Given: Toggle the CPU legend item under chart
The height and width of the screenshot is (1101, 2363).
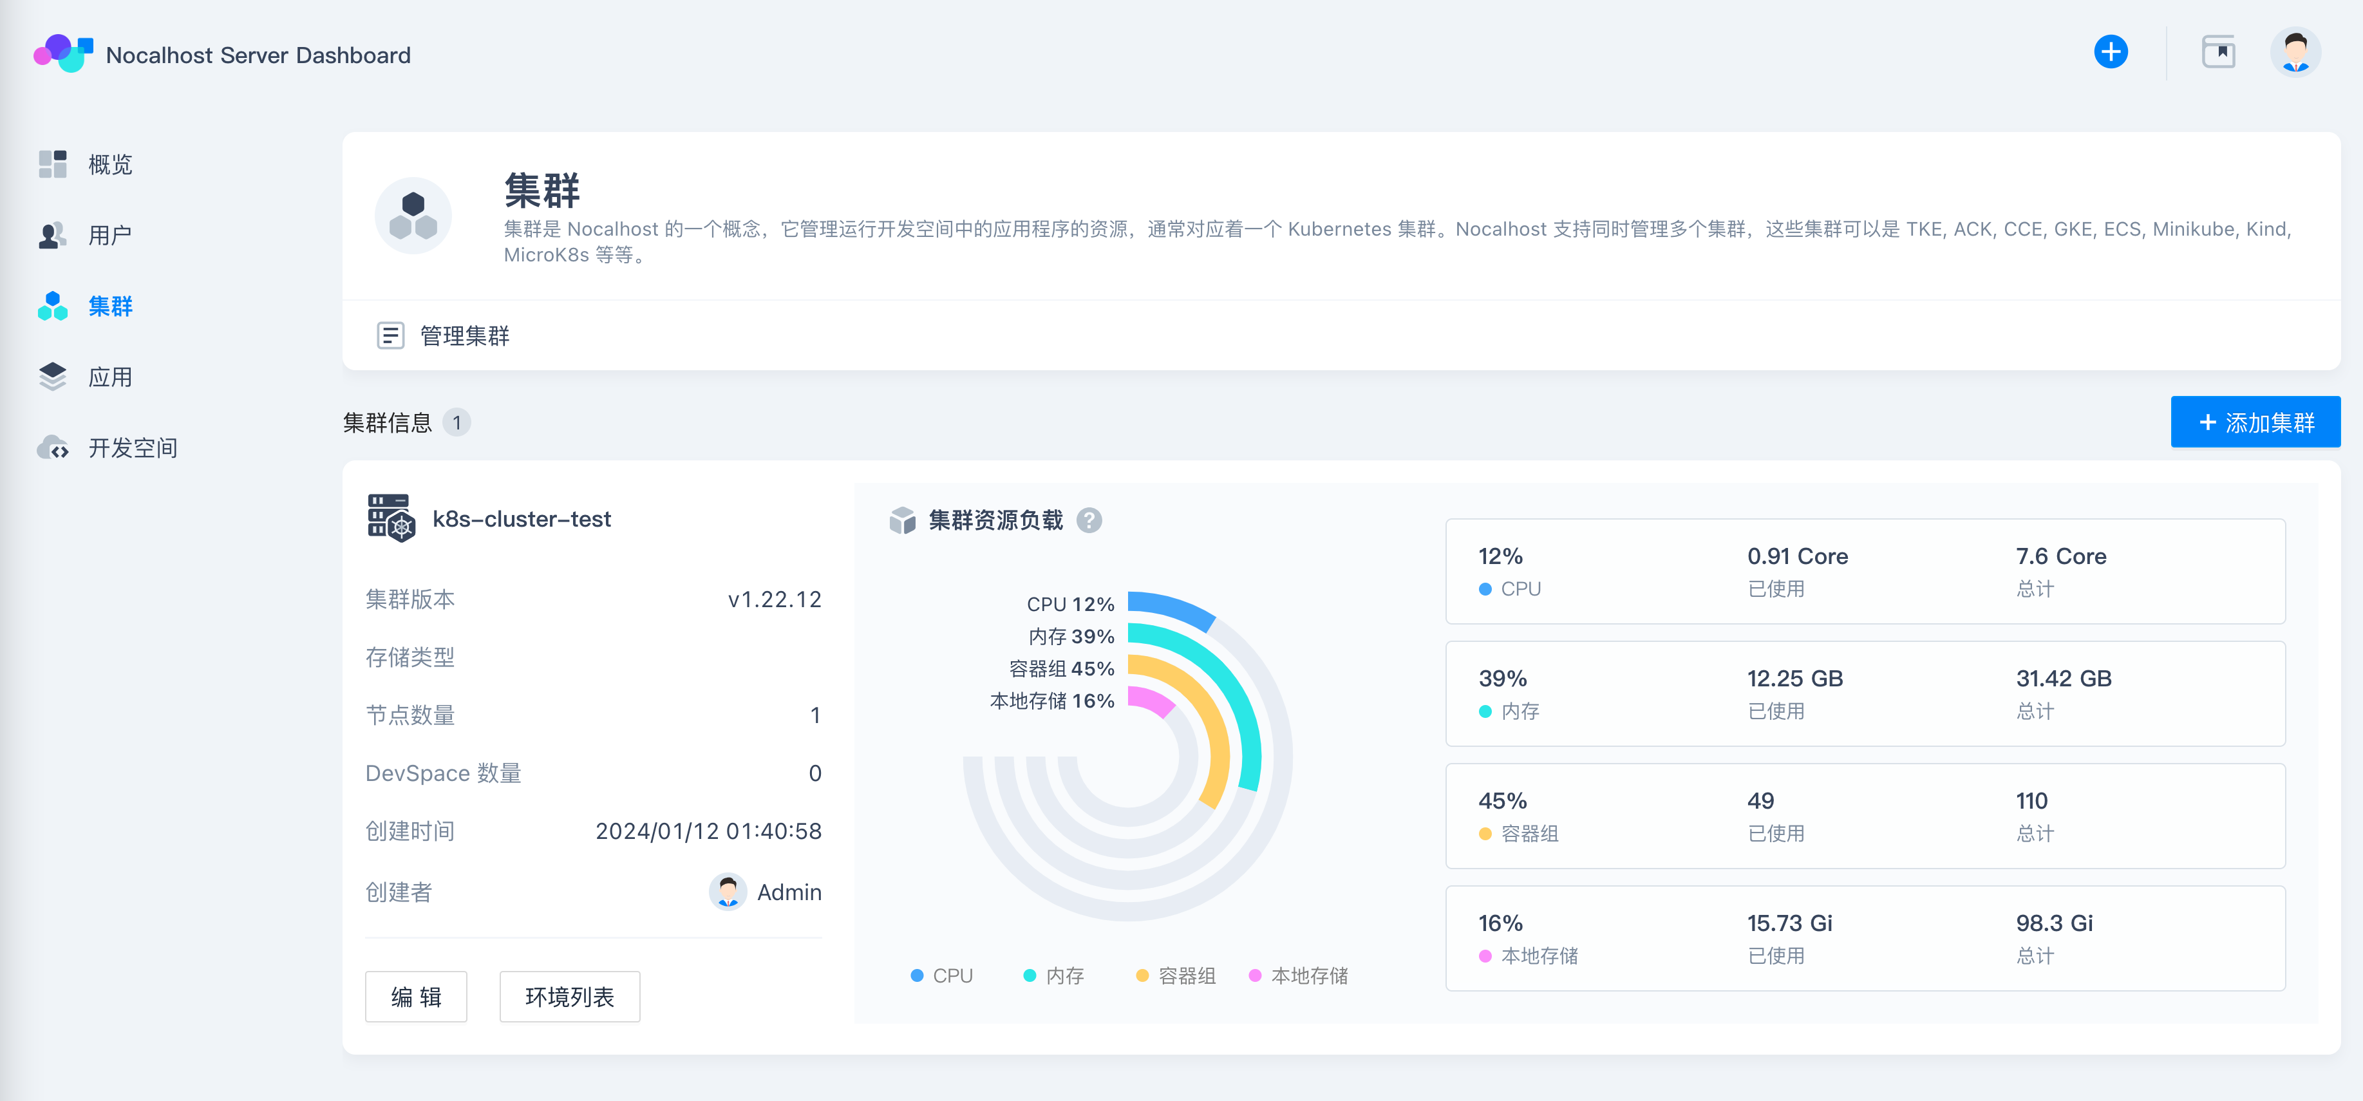Looking at the screenshot, I should point(942,975).
